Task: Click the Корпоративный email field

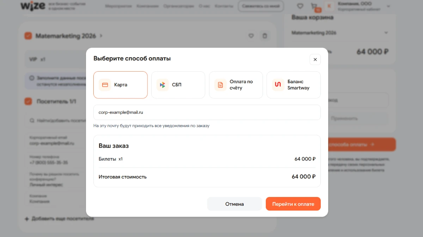Action: [56, 141]
